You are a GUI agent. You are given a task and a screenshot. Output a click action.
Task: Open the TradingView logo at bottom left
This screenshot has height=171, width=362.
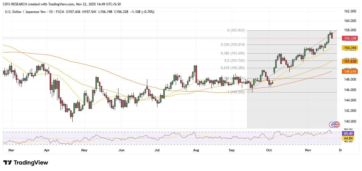[26, 163]
